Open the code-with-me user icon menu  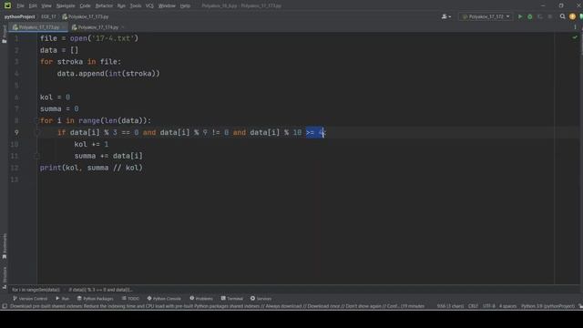pos(445,16)
